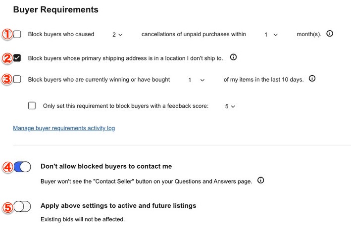351x237 pixels.
Task: Click the red circled number 5 marker
Action: (7, 206)
